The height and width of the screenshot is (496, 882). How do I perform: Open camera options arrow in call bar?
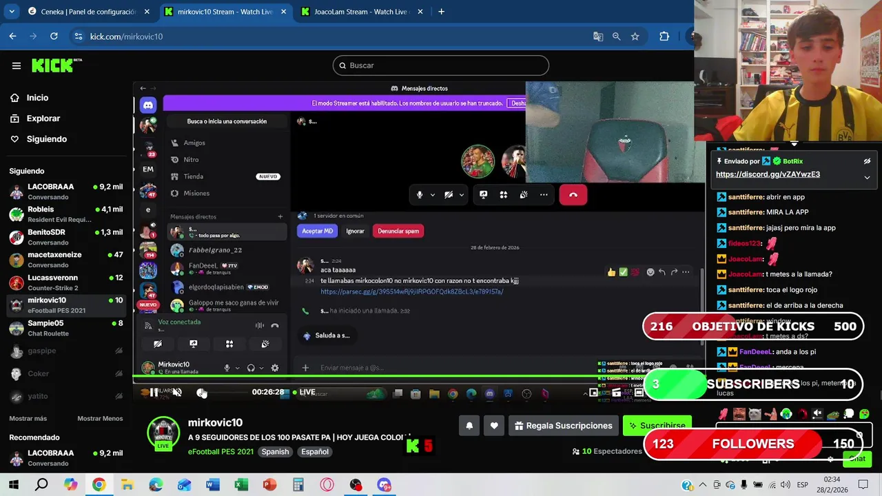(x=462, y=195)
